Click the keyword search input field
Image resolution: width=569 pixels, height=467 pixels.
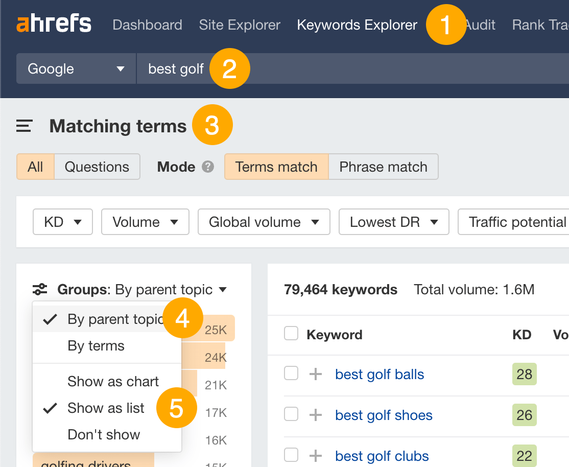click(353, 68)
